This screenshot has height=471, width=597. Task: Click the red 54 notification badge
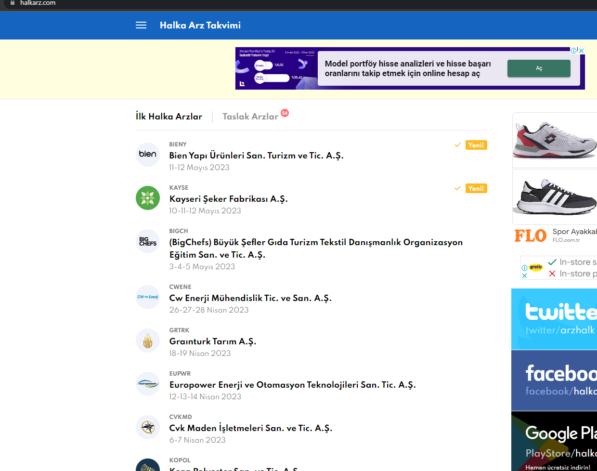point(285,113)
